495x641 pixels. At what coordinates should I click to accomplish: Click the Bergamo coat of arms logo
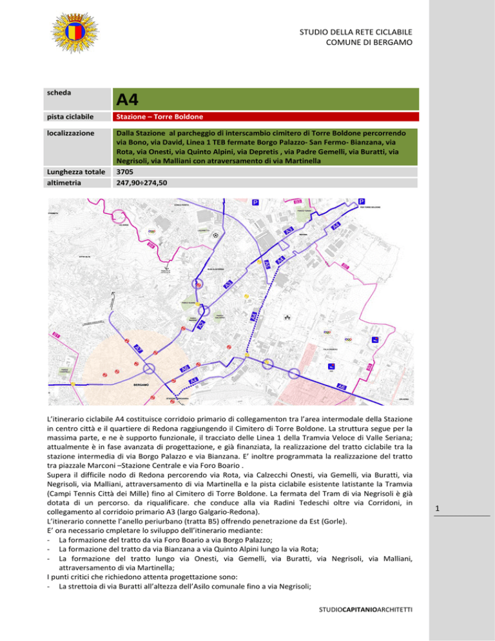75,32
